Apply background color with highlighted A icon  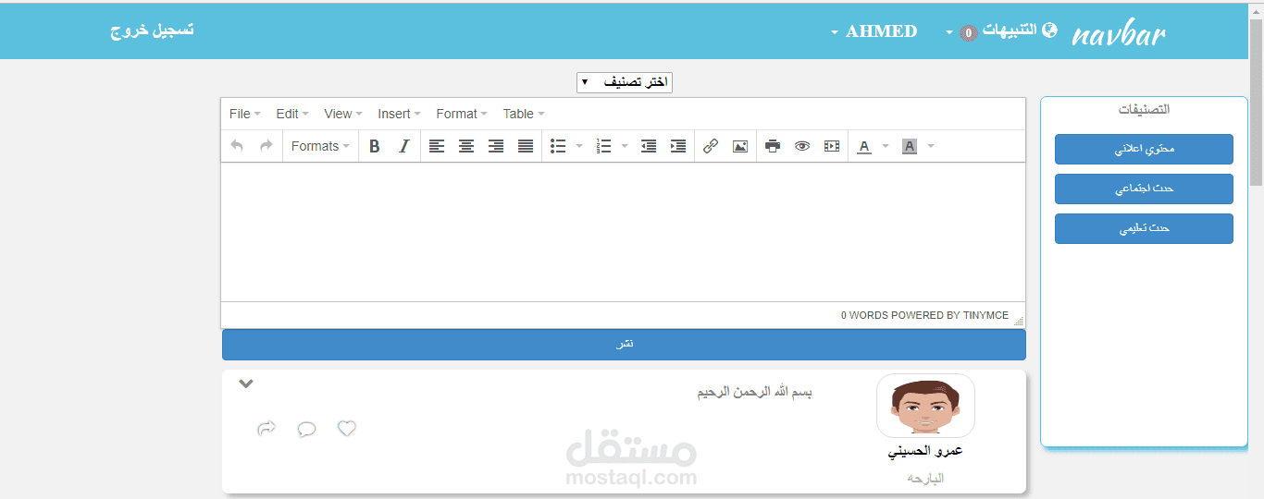(910, 146)
